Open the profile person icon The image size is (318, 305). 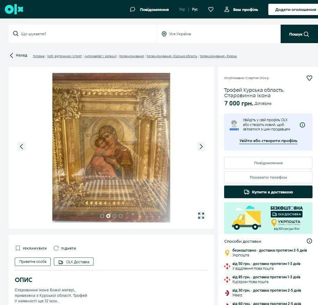click(227, 9)
